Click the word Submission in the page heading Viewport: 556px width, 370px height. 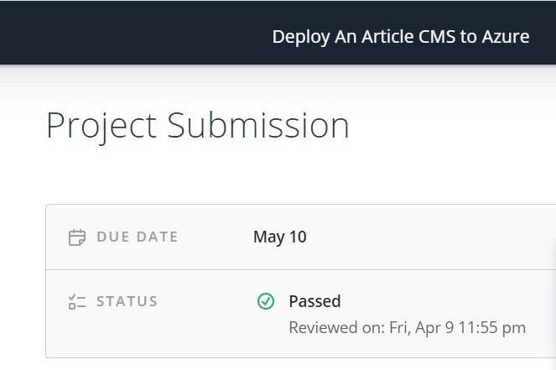coord(258,125)
